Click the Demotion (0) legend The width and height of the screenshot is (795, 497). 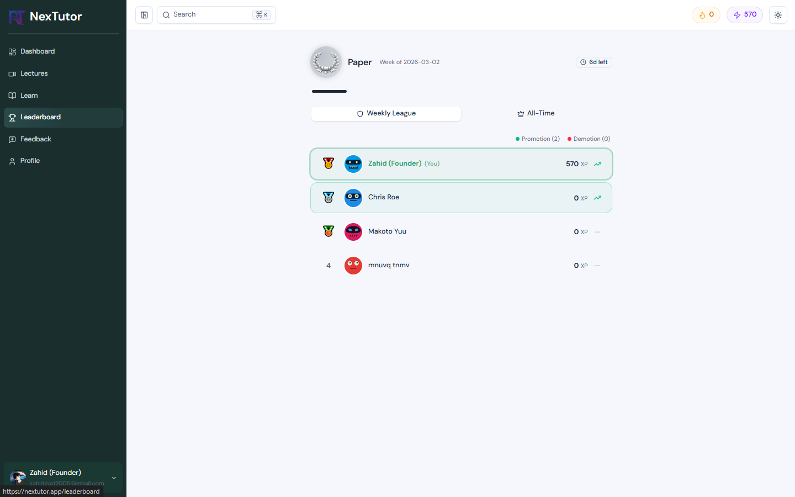[589, 139]
